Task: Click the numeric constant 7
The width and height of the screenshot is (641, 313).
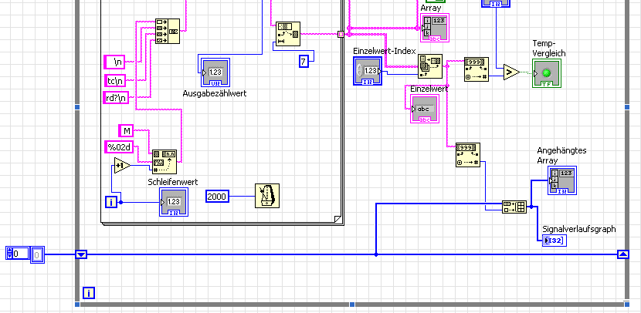Action: tap(304, 62)
